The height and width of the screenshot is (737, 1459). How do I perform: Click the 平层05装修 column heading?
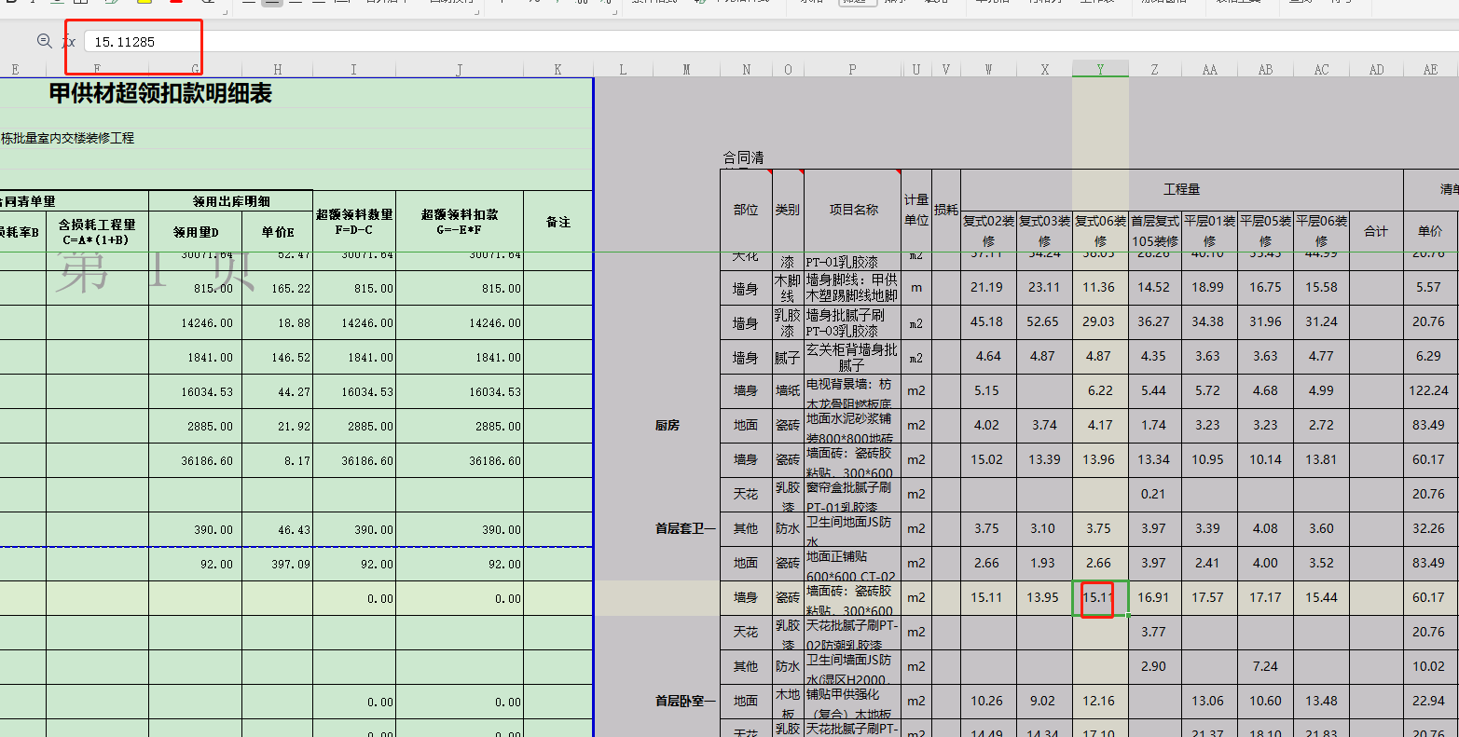coord(1265,230)
